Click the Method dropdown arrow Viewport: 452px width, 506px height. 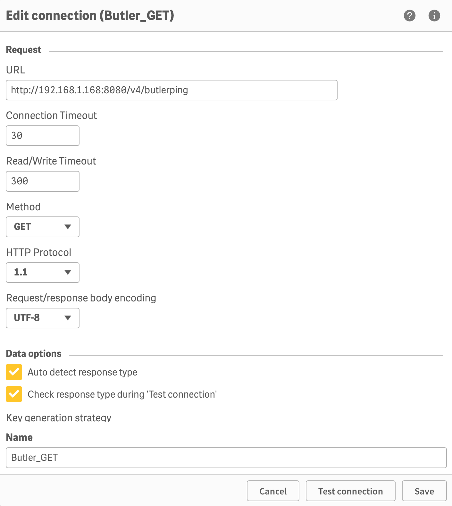click(x=68, y=227)
